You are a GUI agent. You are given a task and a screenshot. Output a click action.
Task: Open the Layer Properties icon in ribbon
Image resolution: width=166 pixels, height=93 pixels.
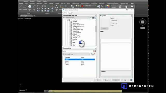pyautogui.click(x=72, y=6)
